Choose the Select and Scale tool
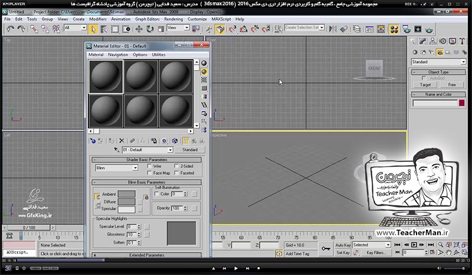 point(160,29)
